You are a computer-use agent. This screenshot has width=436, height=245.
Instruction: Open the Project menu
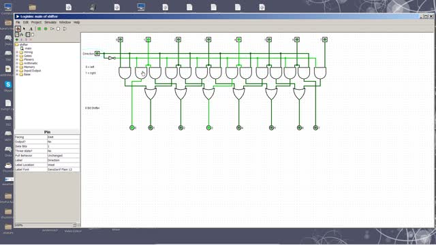point(36,22)
